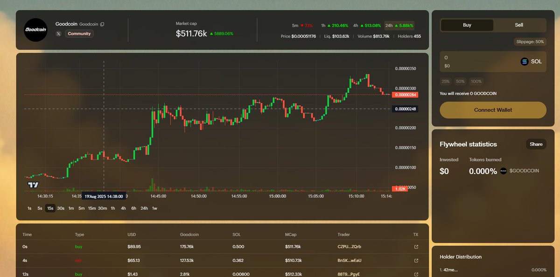Click the Trader column header
The height and width of the screenshot is (277, 560).
pyautogui.click(x=343, y=235)
